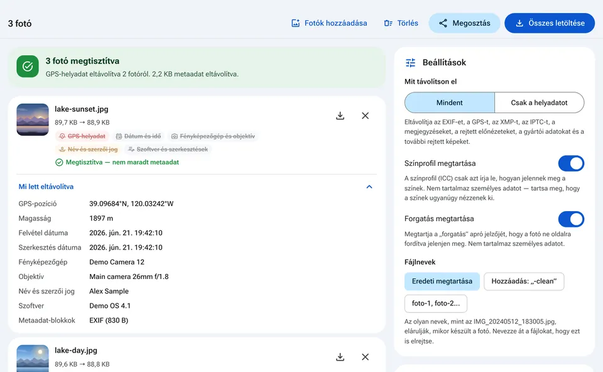Screen dimensions: 603x372
Task: Click the lake-day.jpg file name
Action: tap(76, 351)
